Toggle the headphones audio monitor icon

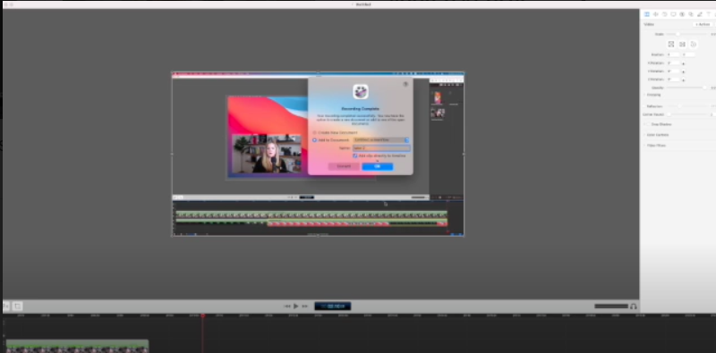[x=634, y=306]
